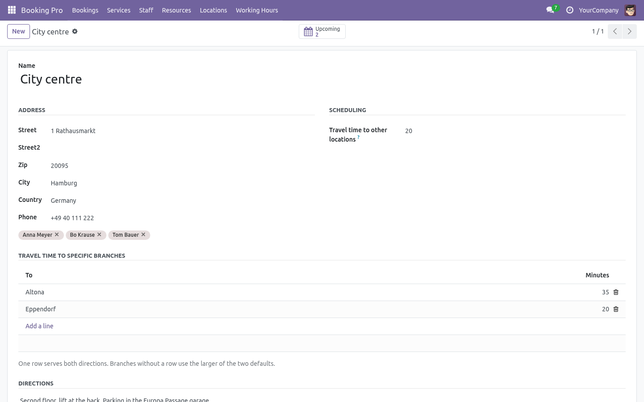Edit the Directions text field
The height and width of the screenshot is (402, 644).
coord(322,399)
